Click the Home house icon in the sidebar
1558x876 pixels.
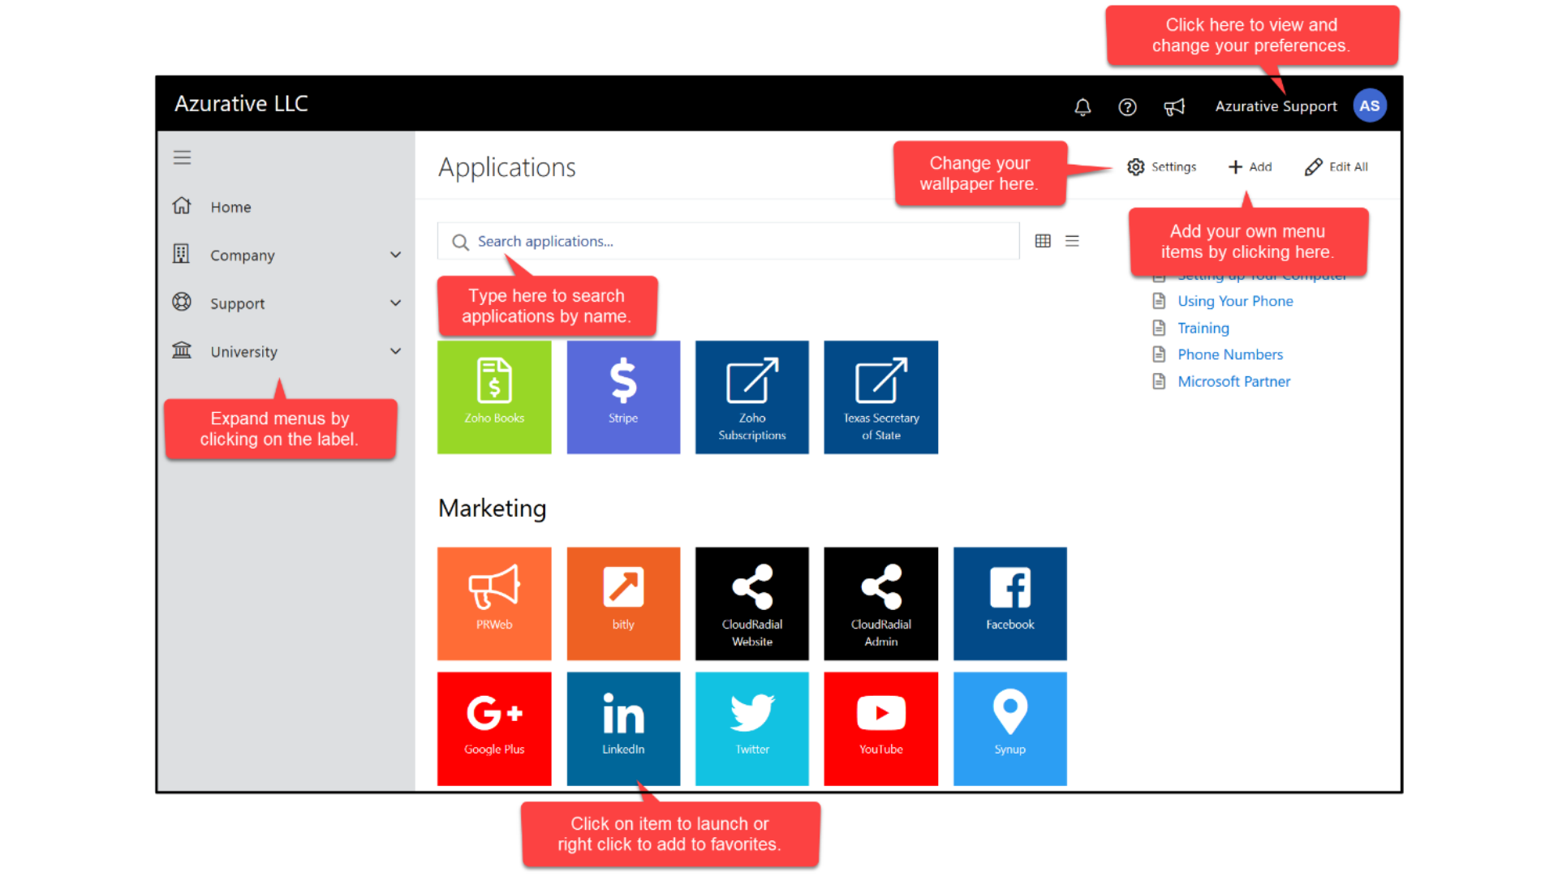[x=182, y=206]
